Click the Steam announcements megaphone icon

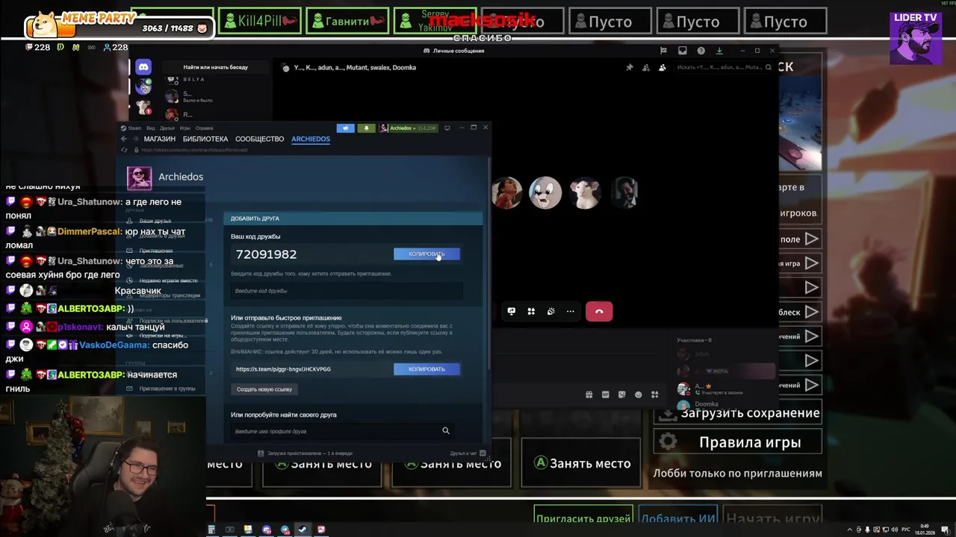tap(345, 128)
